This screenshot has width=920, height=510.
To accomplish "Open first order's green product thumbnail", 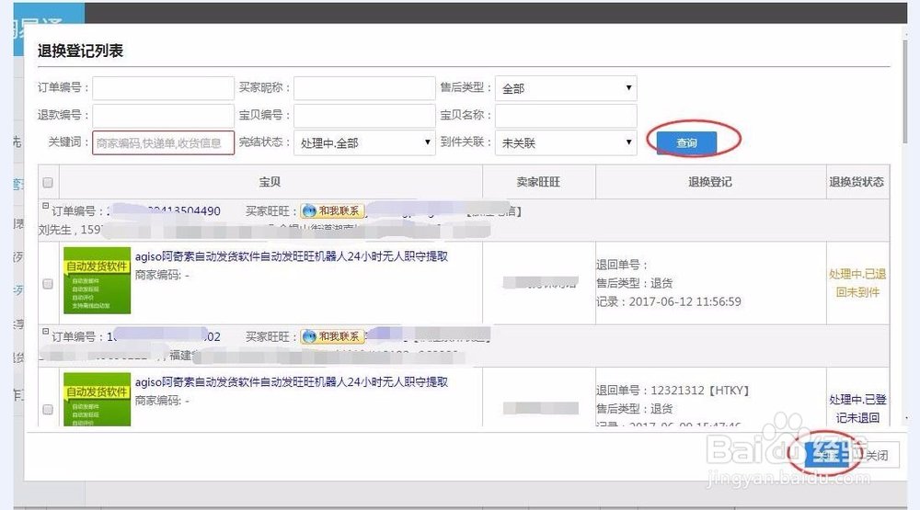I will coord(97,280).
